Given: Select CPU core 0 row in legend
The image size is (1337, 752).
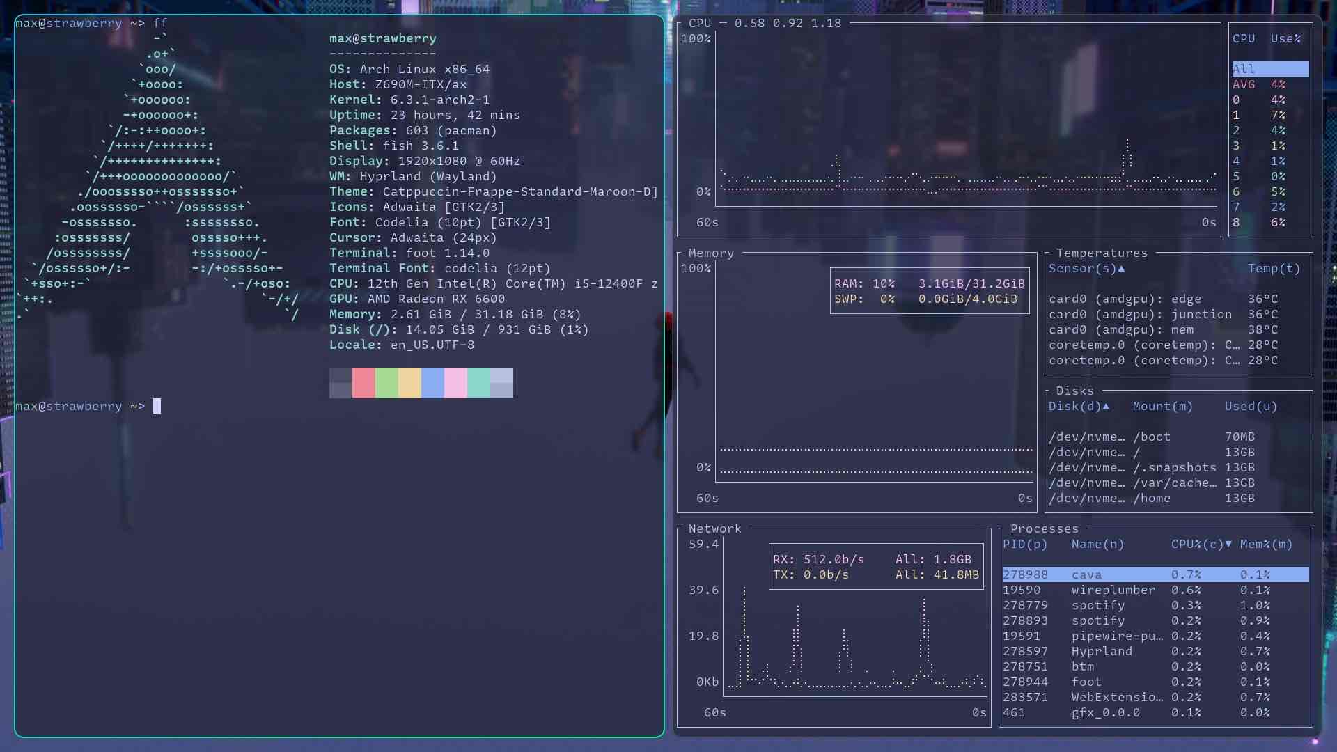Looking at the screenshot, I should 1270,100.
